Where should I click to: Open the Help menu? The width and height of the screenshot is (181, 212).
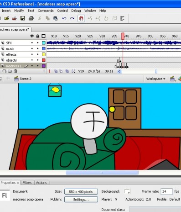[103, 11]
